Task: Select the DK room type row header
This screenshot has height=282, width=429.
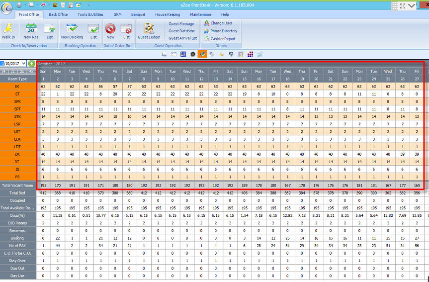Action: (x=18, y=154)
